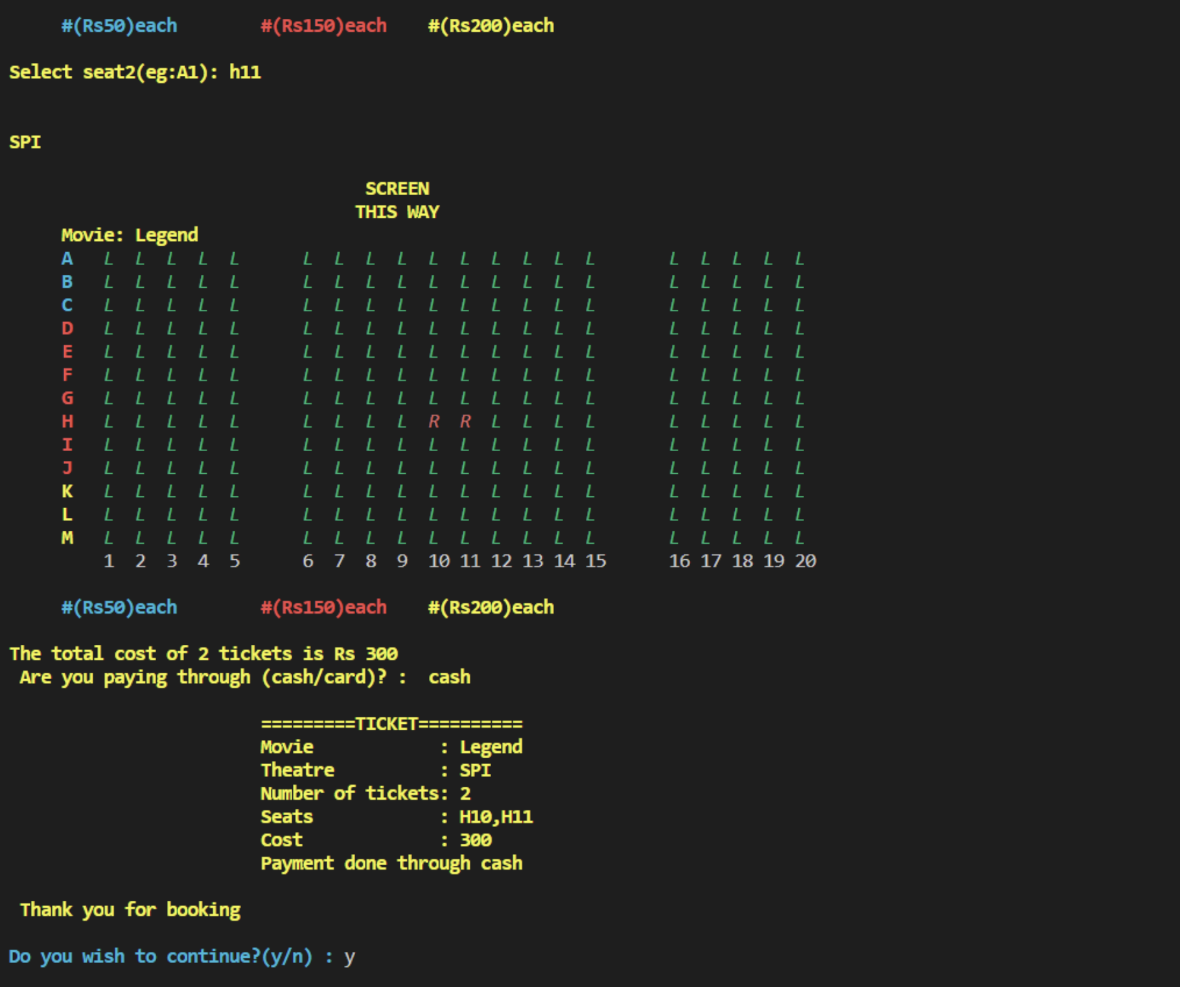
Task: Click row letter C in the seat map
Action: point(67,305)
